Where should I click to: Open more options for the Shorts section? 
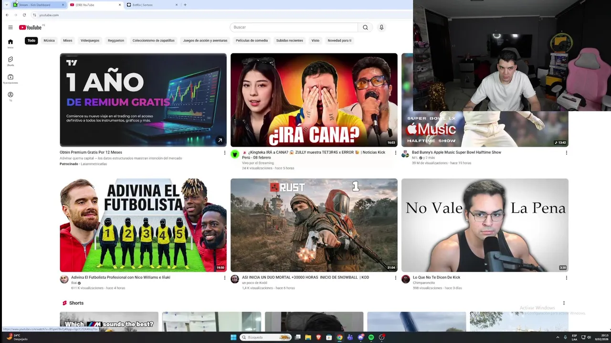pos(564,303)
